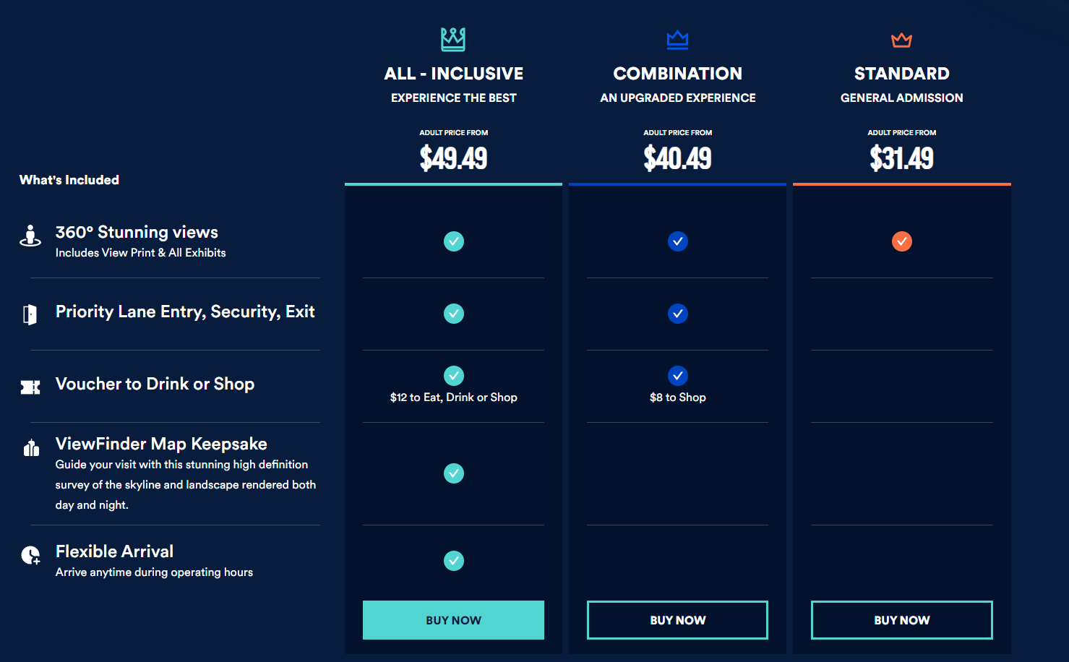The image size is (1069, 662).
Task: Click Buy Now for Standard admission
Action: (x=901, y=620)
